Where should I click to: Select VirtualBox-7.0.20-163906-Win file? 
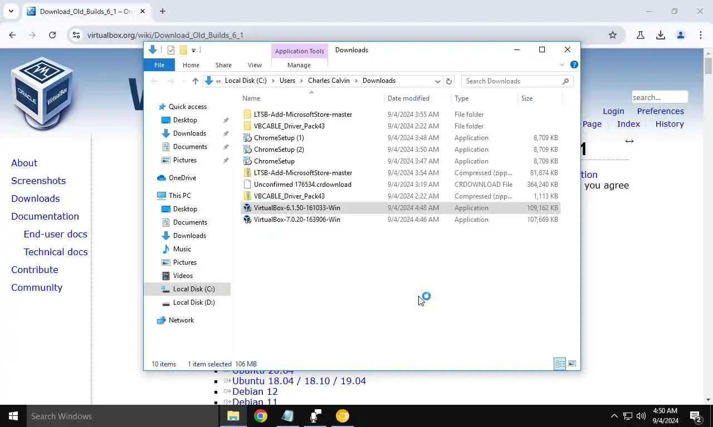pyautogui.click(x=401, y=220)
